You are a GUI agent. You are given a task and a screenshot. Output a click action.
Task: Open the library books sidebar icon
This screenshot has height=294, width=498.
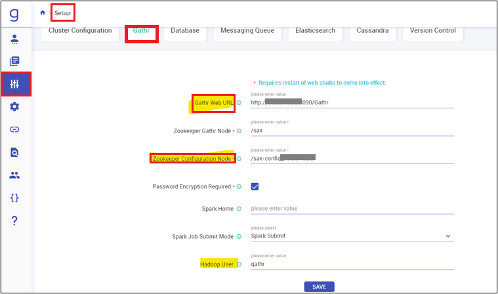14,61
